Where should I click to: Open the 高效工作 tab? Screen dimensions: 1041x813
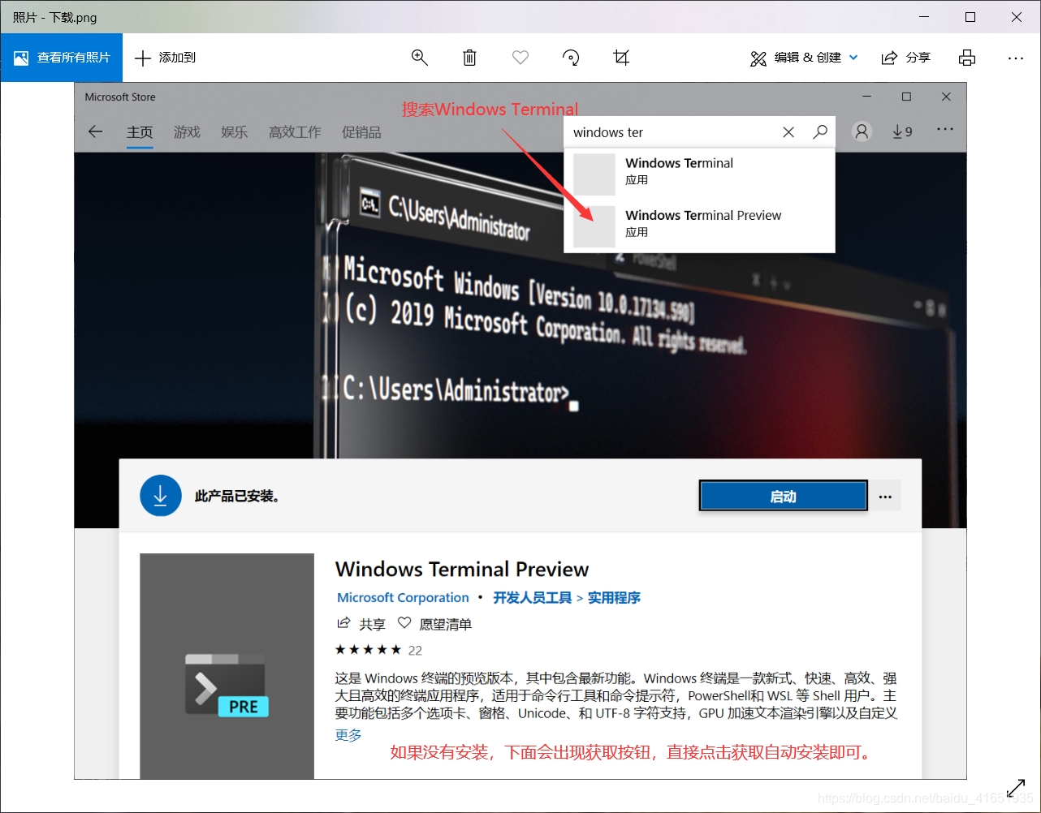295,132
